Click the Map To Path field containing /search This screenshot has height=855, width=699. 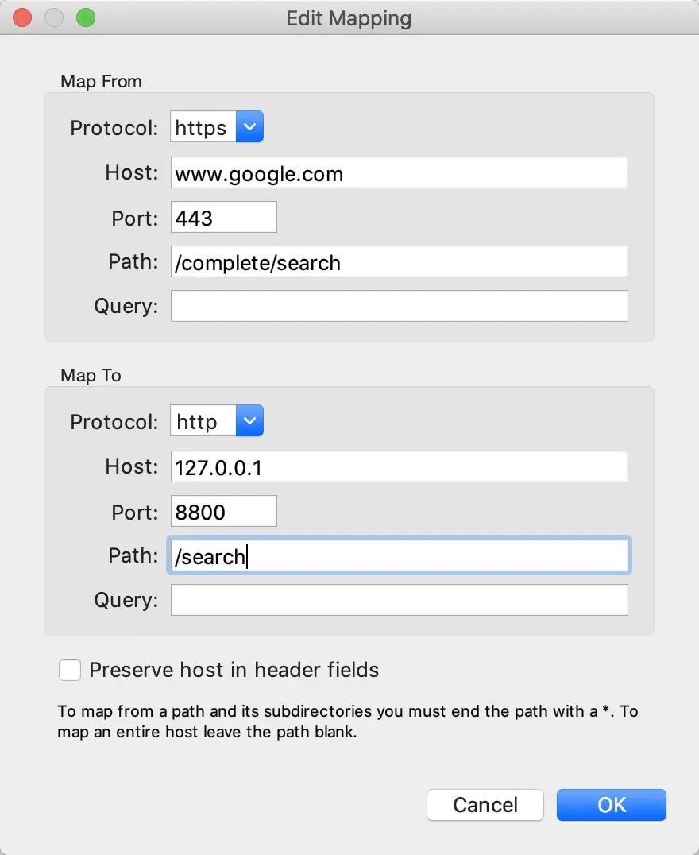pyautogui.click(x=399, y=556)
